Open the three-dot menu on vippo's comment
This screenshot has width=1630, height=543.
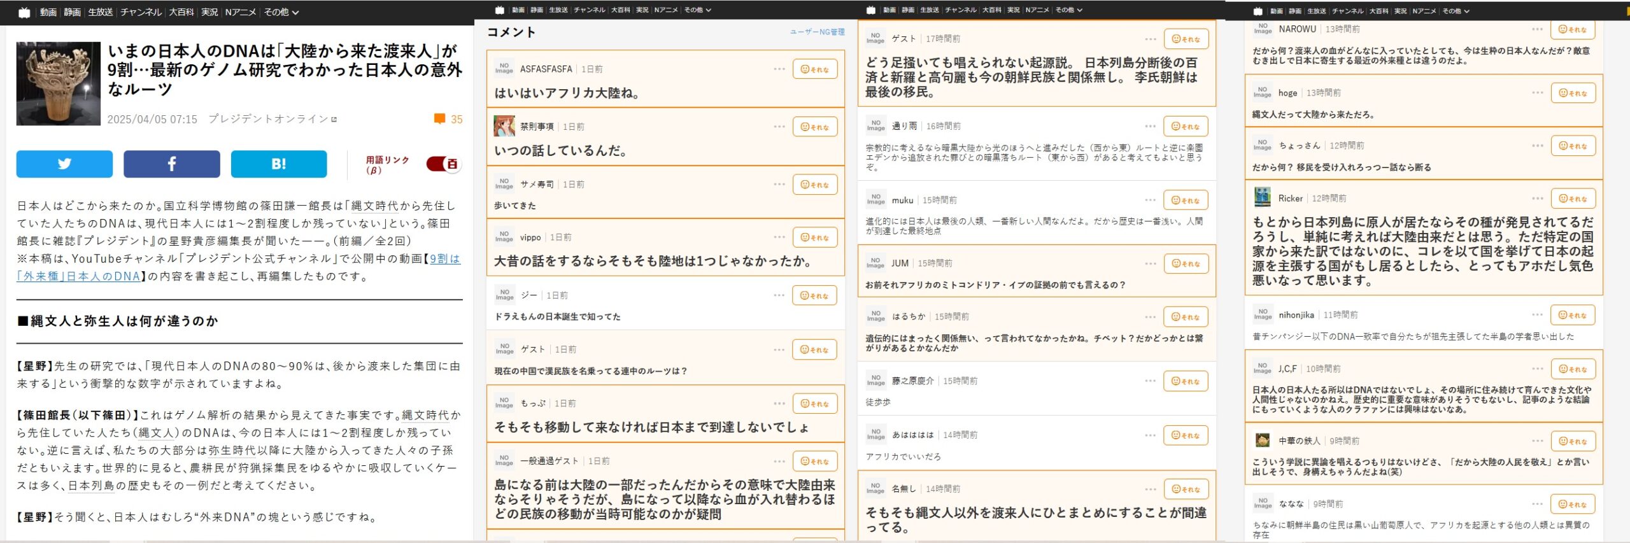pos(779,237)
